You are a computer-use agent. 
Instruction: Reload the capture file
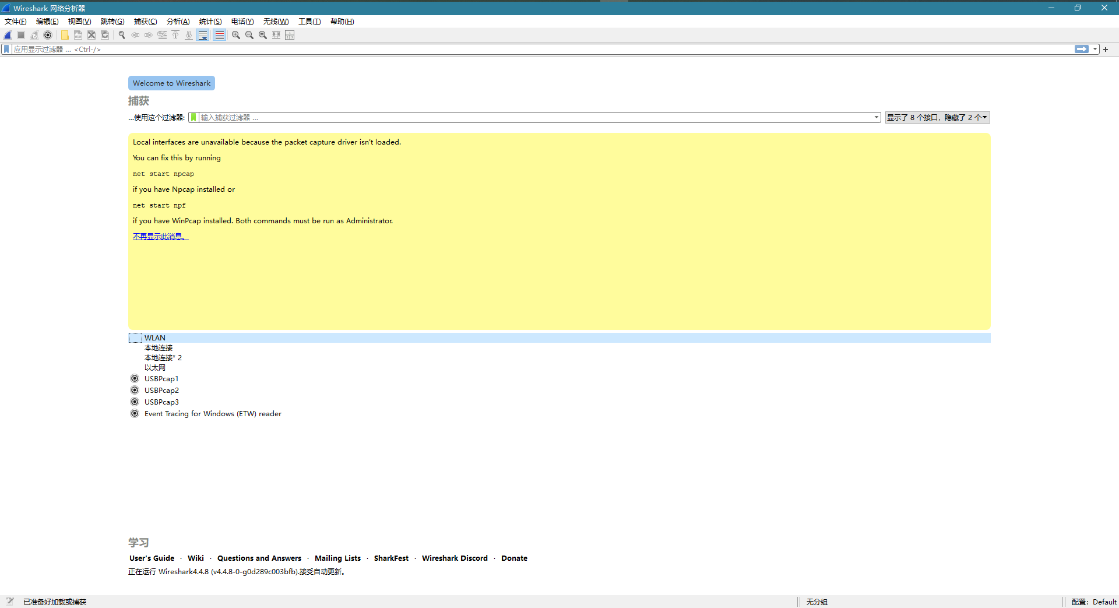click(105, 35)
